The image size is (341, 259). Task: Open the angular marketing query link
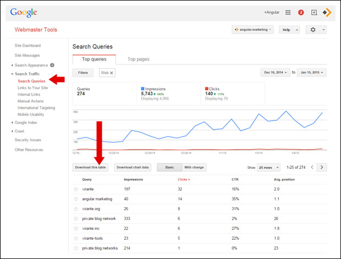tap(97, 199)
